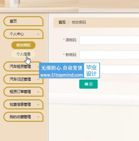Click the 毕业设计 badge
The width and height of the screenshot is (139, 141).
point(92,70)
